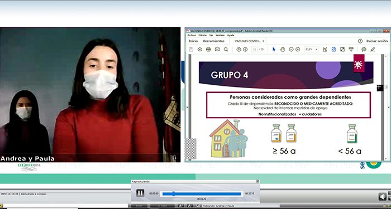Click the add comment bubble icon
Image resolution: width=391 pixels, height=209 pixels.
364,49
